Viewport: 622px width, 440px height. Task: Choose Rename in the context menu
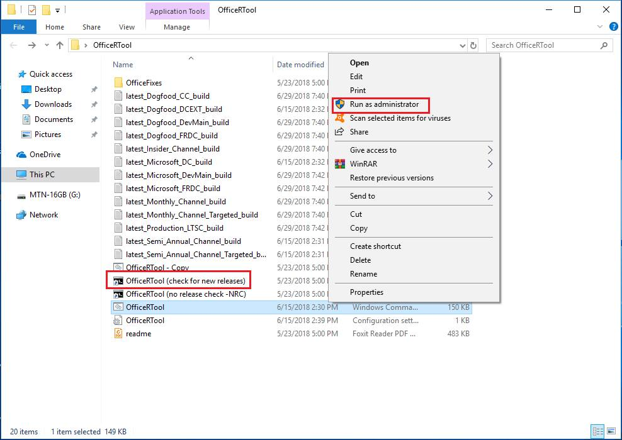click(x=363, y=274)
